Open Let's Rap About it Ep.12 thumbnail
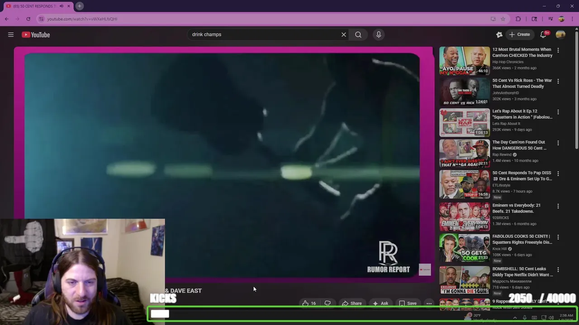This screenshot has height=325, width=579. click(x=465, y=122)
